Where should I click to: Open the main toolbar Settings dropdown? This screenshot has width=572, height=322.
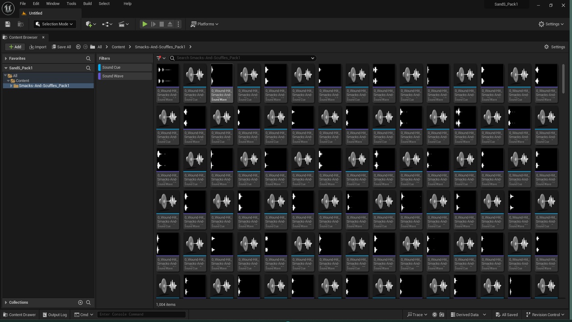click(551, 24)
